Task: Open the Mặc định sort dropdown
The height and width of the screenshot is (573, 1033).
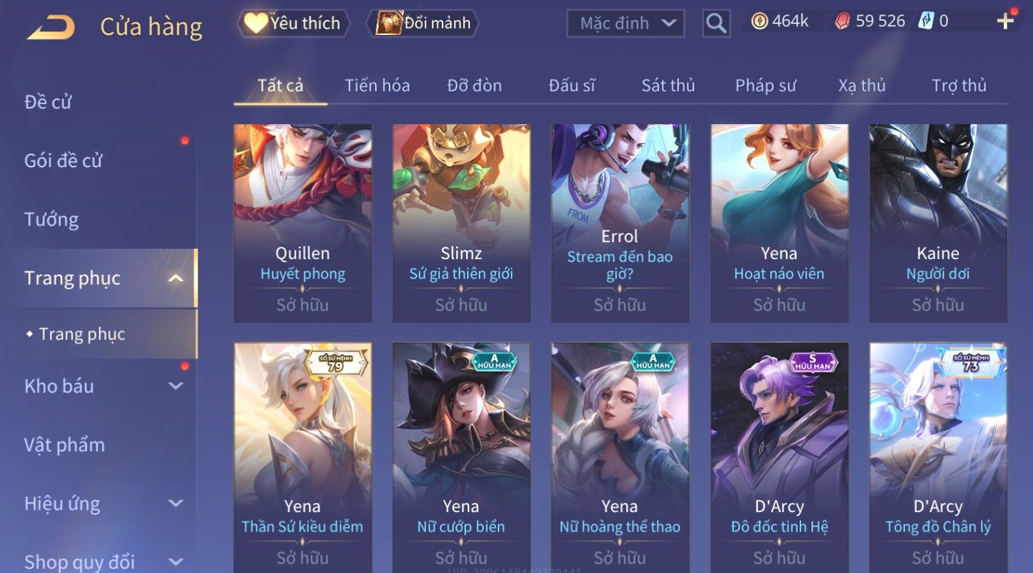Action: click(x=626, y=23)
